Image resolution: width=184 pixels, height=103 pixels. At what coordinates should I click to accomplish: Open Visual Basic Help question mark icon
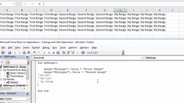(83, 53)
